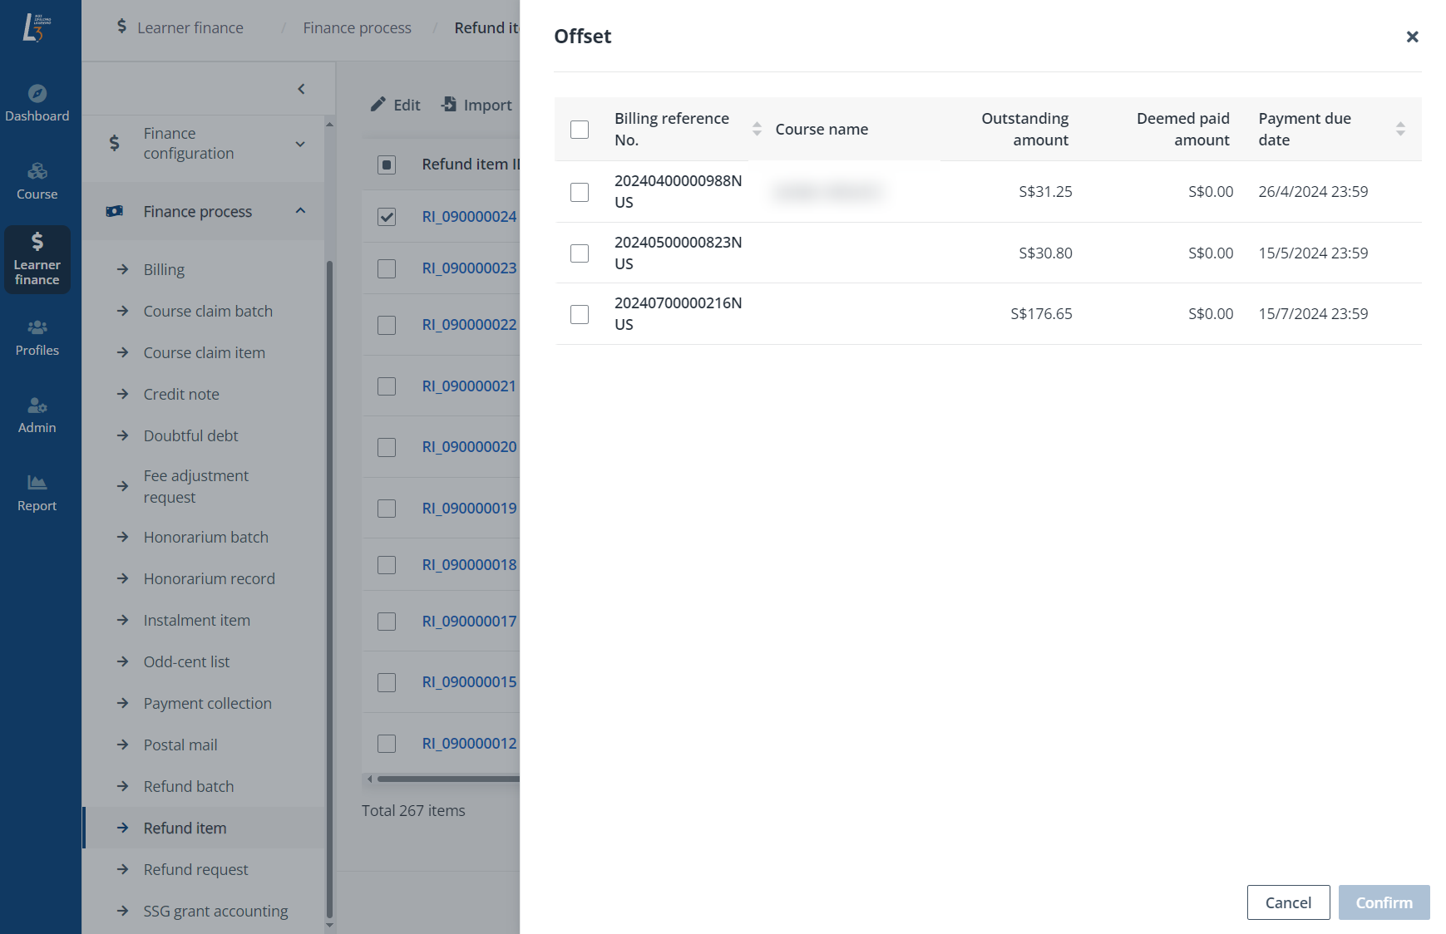The height and width of the screenshot is (934, 1446).
Task: Sort by Payment due date column
Action: pos(1400,129)
